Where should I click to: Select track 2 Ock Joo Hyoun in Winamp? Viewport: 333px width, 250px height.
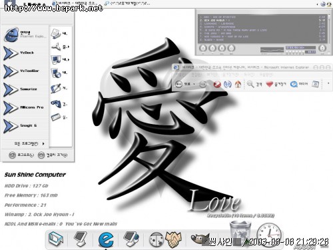[x=262, y=20]
